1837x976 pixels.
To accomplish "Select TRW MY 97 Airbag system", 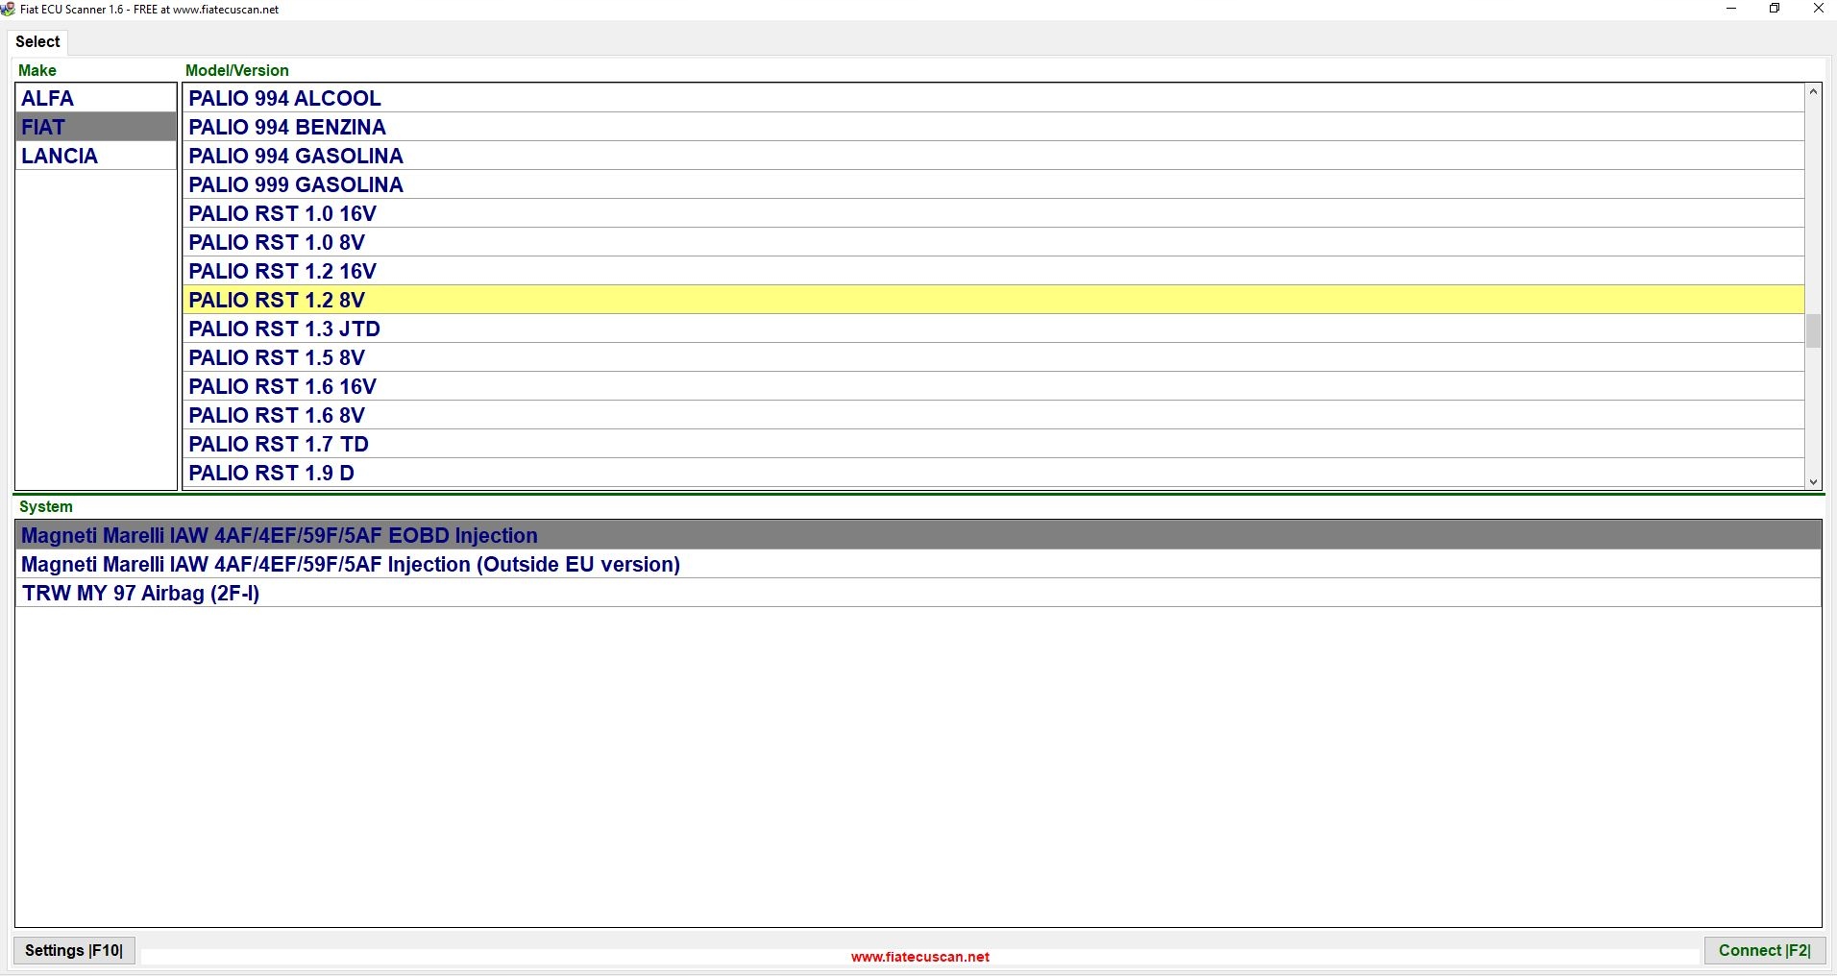I will click(x=918, y=593).
